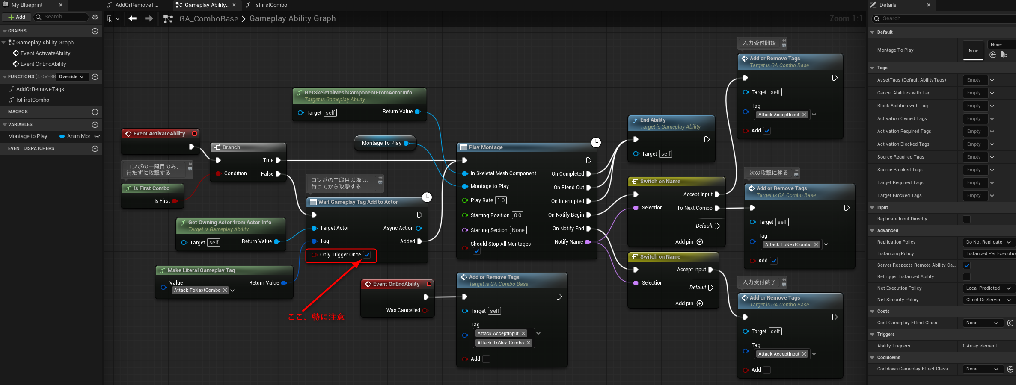This screenshot has height=385, width=1016.
Task: Open My Blueprint settings gear
Action: pyautogui.click(x=95, y=17)
